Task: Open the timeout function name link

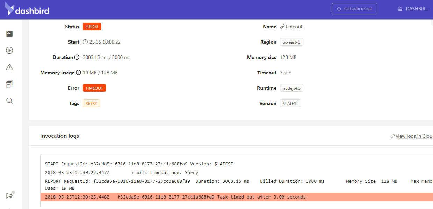Action: [294, 27]
